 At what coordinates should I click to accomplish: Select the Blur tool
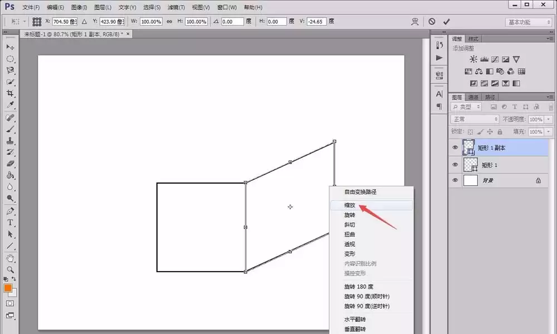[x=10, y=187]
